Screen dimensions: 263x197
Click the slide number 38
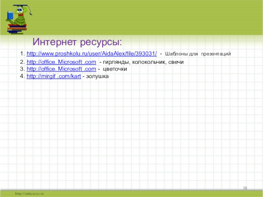point(245,188)
